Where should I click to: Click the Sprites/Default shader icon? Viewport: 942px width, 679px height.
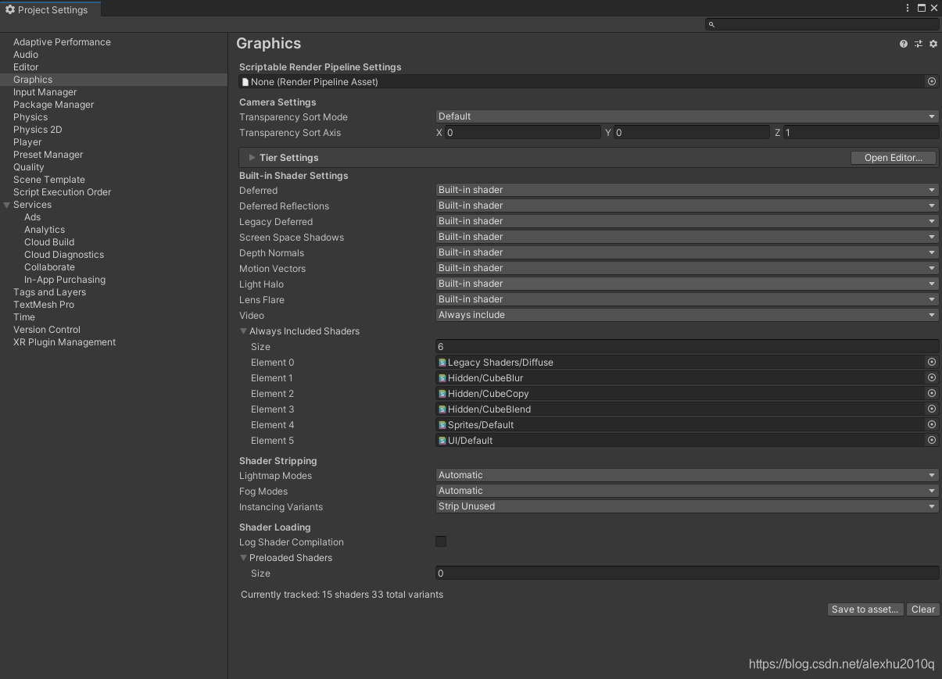[x=442, y=425]
